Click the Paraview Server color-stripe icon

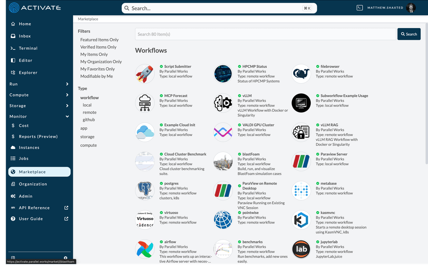[x=301, y=161]
